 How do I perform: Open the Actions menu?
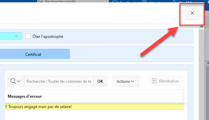[x=126, y=81]
